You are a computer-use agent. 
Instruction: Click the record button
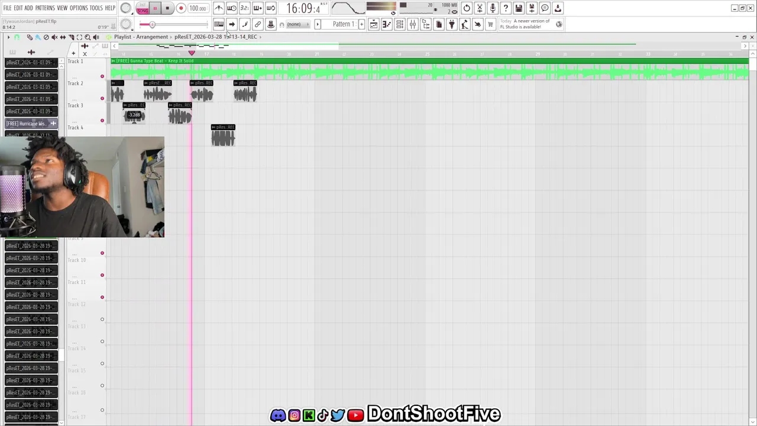pos(181,8)
